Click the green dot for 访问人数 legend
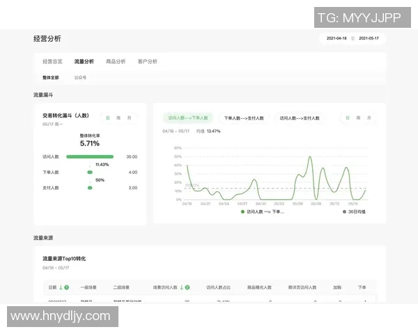The height and width of the screenshot is (334, 418). [242, 211]
